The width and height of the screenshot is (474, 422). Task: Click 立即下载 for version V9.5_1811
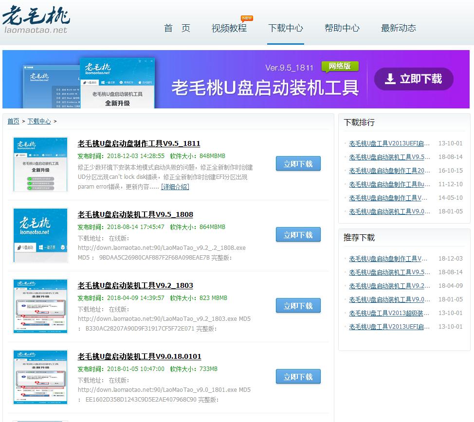(x=298, y=164)
